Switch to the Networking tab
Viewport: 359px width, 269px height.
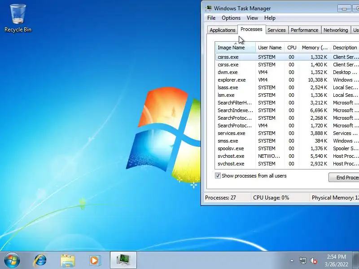point(336,30)
